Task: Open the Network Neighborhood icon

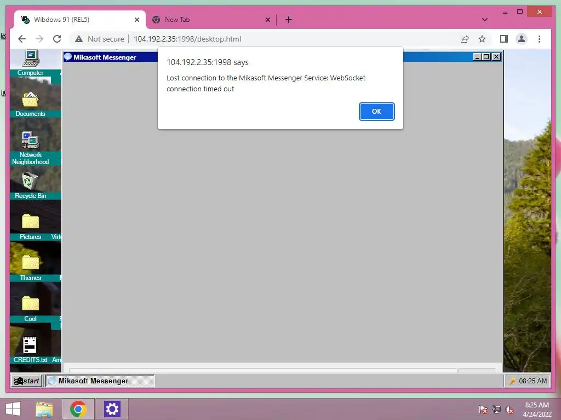Action: click(x=31, y=148)
